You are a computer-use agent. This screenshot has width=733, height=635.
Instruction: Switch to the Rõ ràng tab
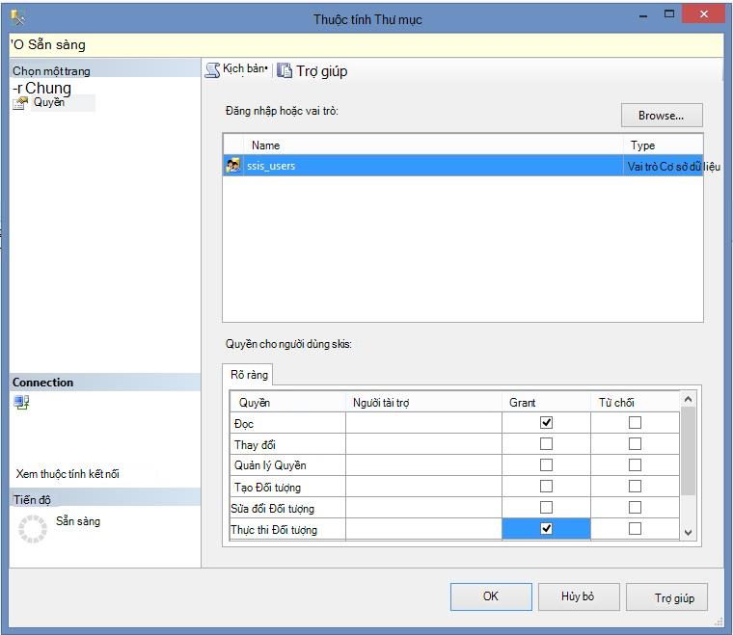(x=248, y=375)
